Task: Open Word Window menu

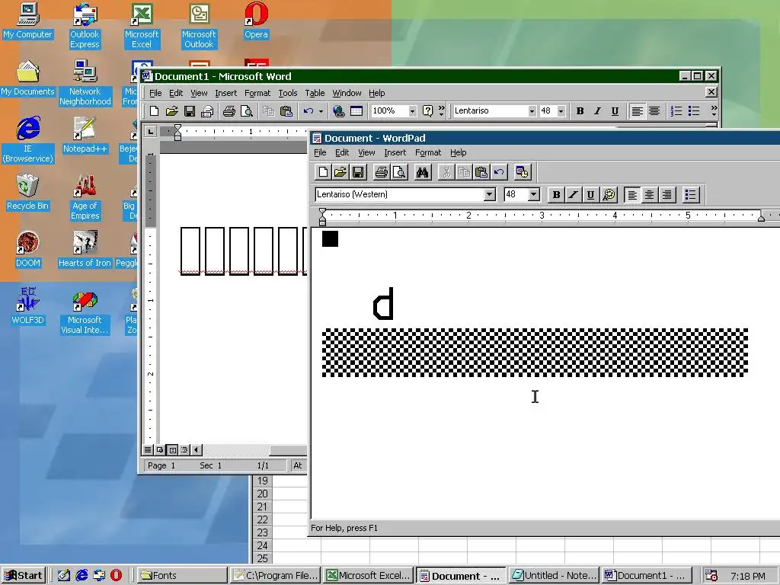Action: 347,93
